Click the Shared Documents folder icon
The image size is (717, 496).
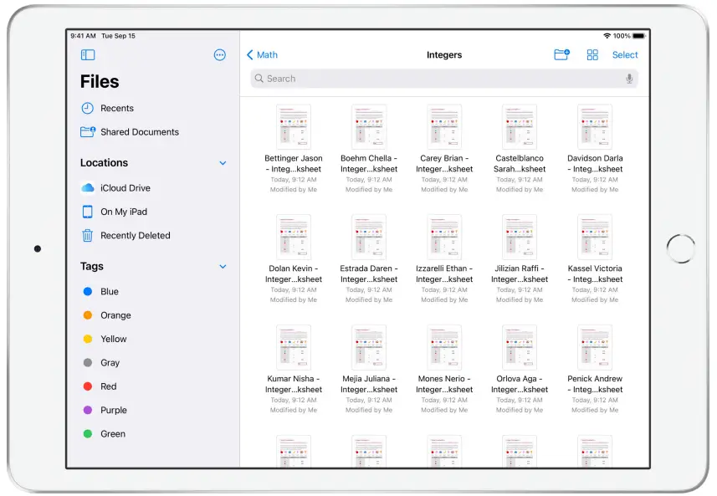coord(88,132)
